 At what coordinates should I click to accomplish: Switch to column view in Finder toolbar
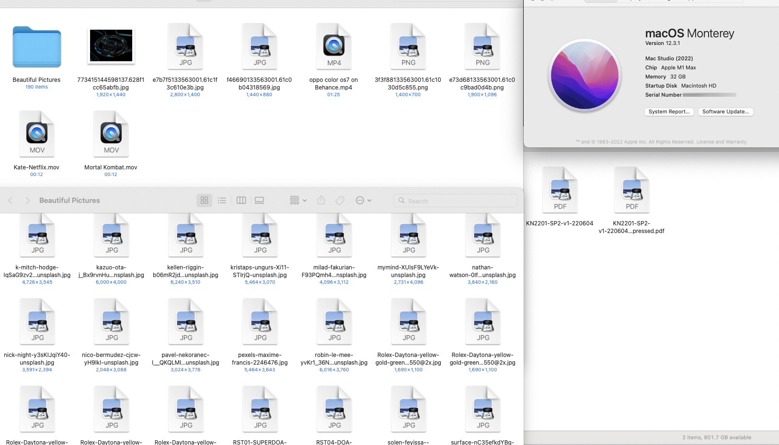[x=241, y=200]
